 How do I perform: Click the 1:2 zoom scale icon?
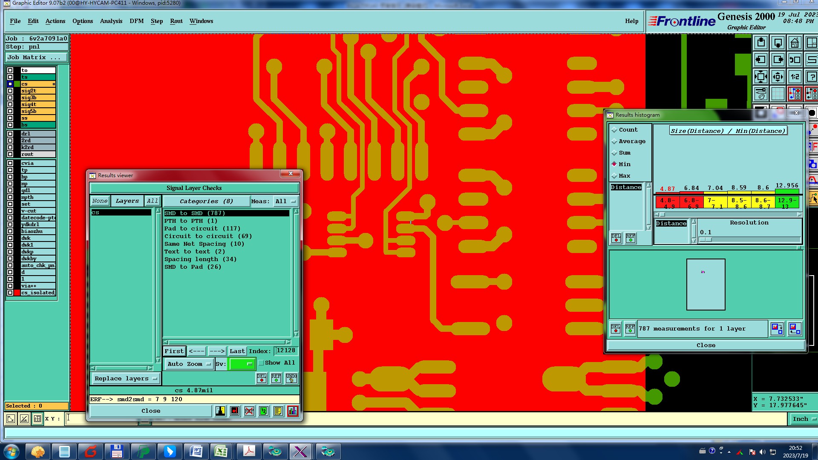click(795, 77)
